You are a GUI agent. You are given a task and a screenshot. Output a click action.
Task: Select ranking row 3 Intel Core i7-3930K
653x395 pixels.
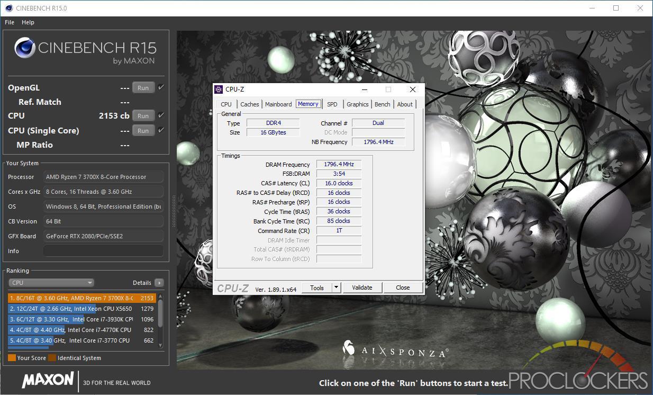pos(82,319)
